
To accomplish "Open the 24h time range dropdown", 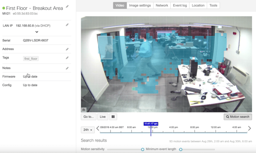I will (88, 130).
